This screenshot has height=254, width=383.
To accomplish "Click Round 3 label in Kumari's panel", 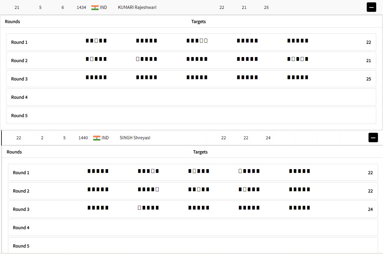I will point(20,79).
